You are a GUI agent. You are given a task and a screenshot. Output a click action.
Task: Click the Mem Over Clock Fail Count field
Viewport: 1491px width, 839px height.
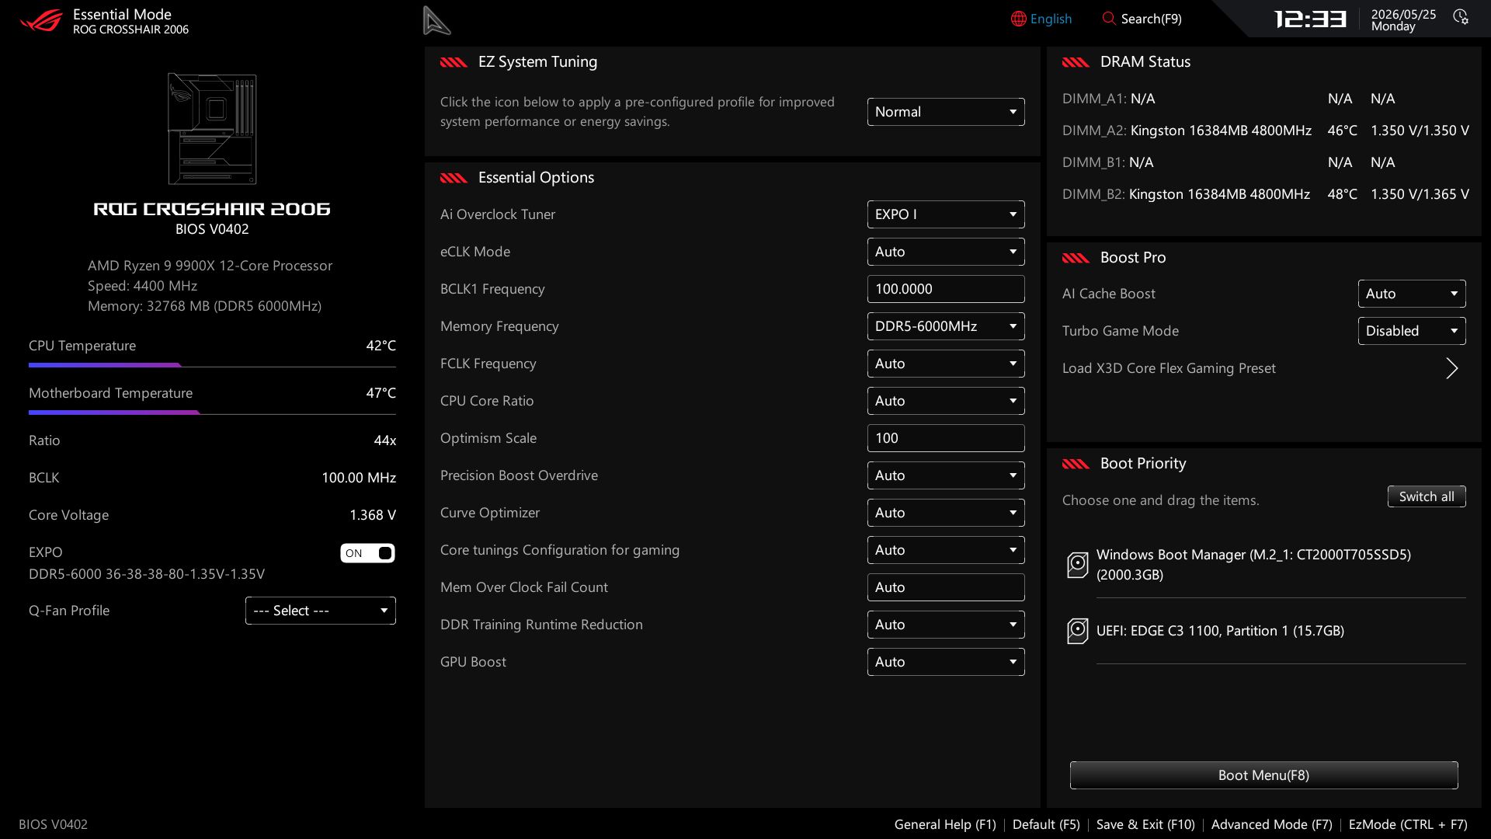click(x=946, y=587)
